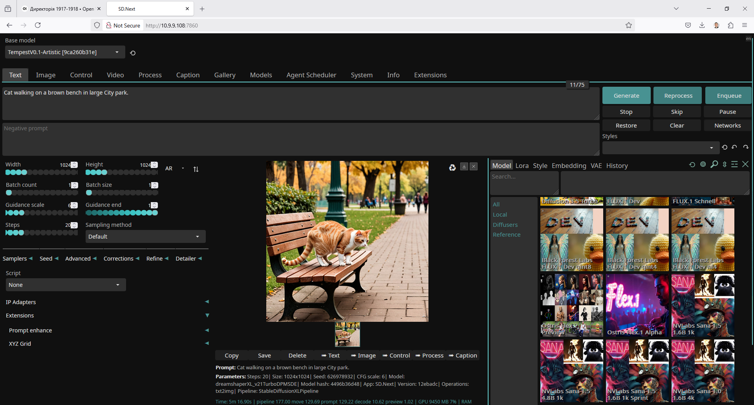The image size is (754, 405).
Task: Open the Lora tab in networks panel
Action: pos(522,166)
